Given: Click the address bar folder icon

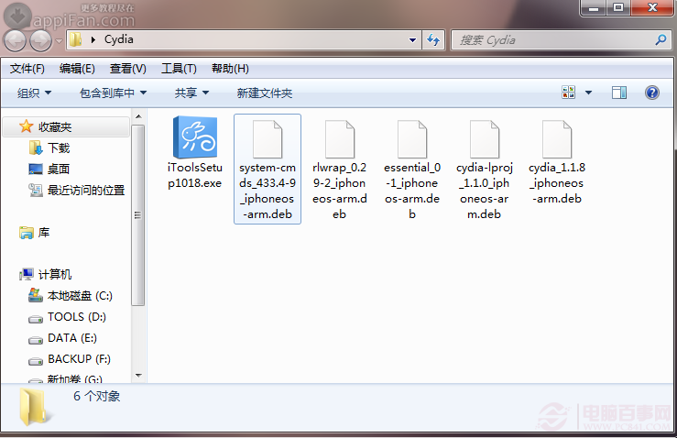Looking at the screenshot, I should (75, 39).
